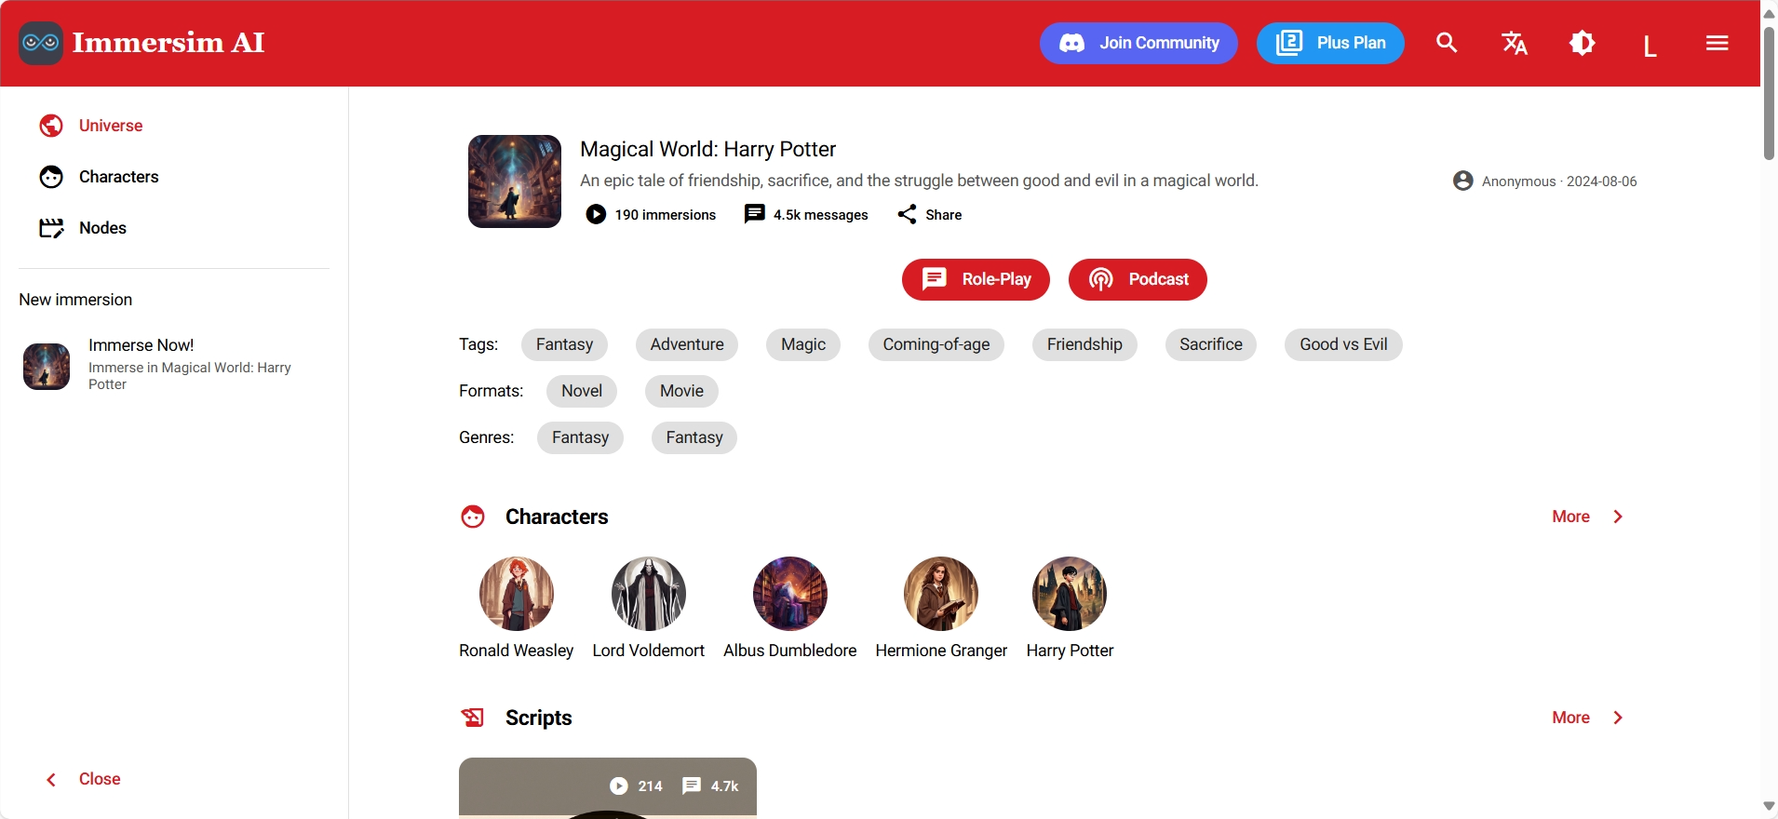
Task: Select the Sacrifice tag chip
Action: pyautogui.click(x=1211, y=344)
